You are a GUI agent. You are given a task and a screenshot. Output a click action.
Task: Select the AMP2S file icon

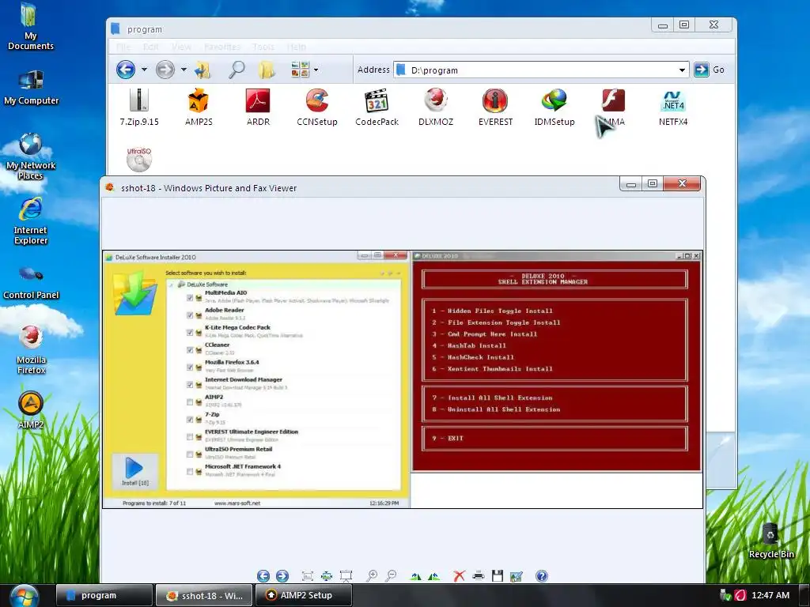pyautogui.click(x=199, y=107)
